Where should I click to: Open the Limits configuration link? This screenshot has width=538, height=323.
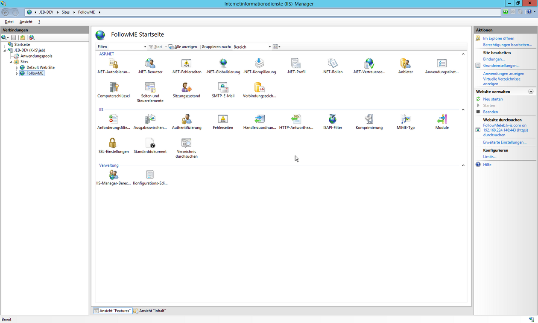coord(489,157)
